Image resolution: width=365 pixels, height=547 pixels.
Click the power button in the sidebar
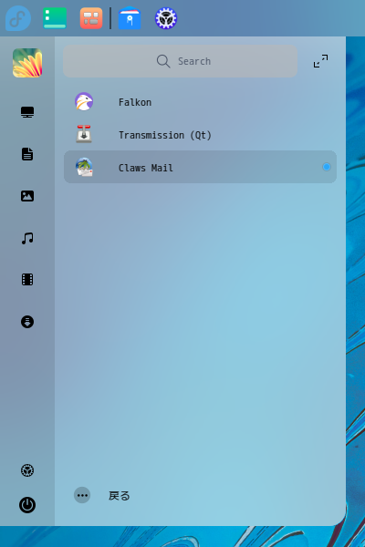pyautogui.click(x=27, y=505)
